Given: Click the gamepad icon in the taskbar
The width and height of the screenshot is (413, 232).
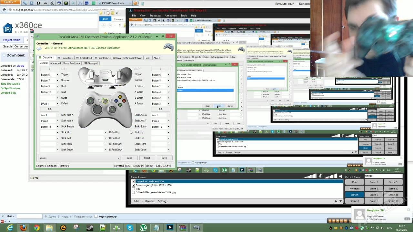Looking at the screenshot, I should click(x=196, y=227).
